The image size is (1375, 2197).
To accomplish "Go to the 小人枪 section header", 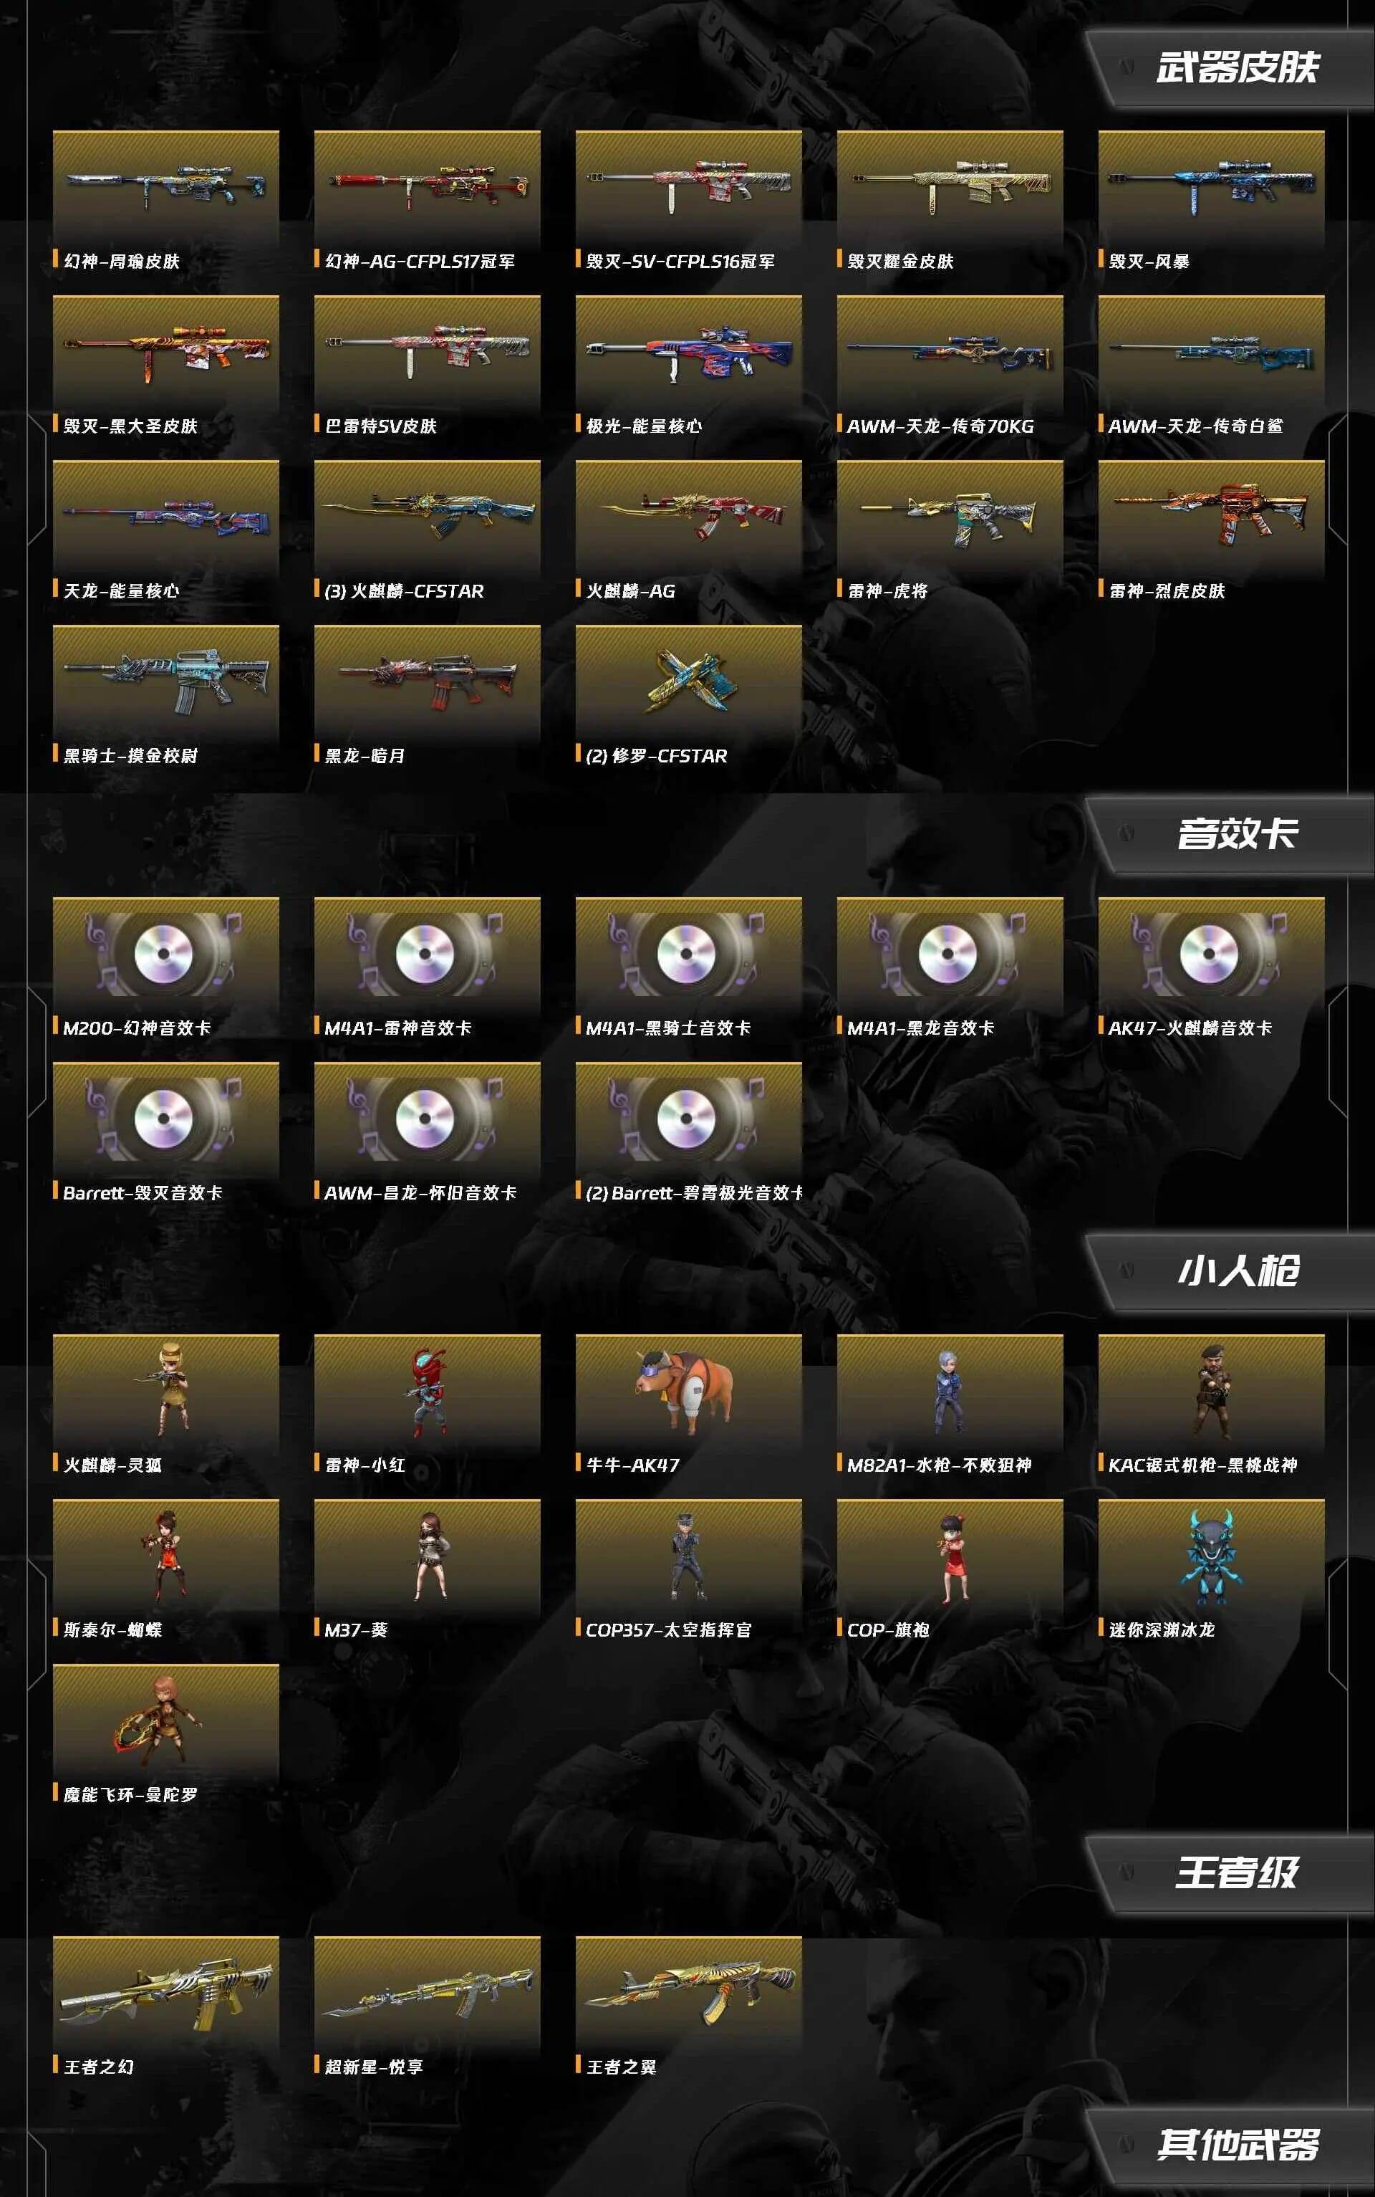I will point(1236,1271).
